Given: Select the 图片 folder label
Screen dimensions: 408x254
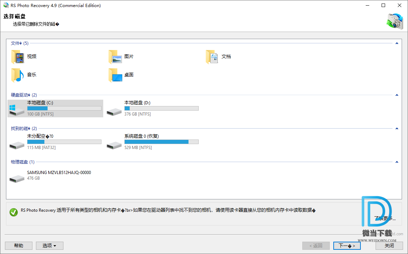Looking at the screenshot, I should pos(129,56).
